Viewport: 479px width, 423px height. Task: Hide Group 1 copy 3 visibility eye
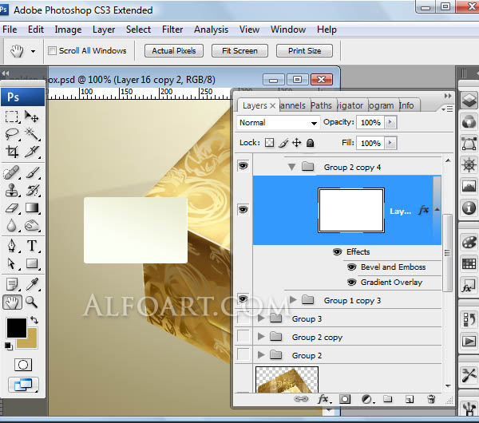(243, 298)
